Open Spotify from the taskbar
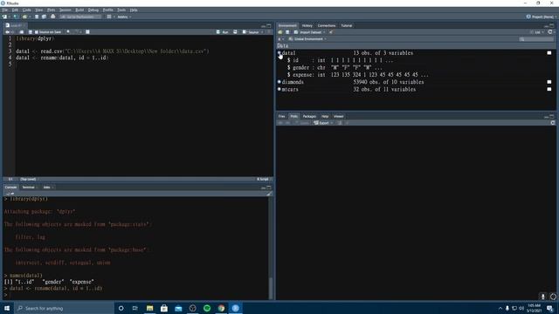The height and width of the screenshot is (314, 559). (x=207, y=308)
